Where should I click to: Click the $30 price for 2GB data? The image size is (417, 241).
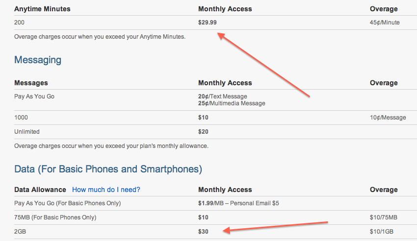coord(203,231)
